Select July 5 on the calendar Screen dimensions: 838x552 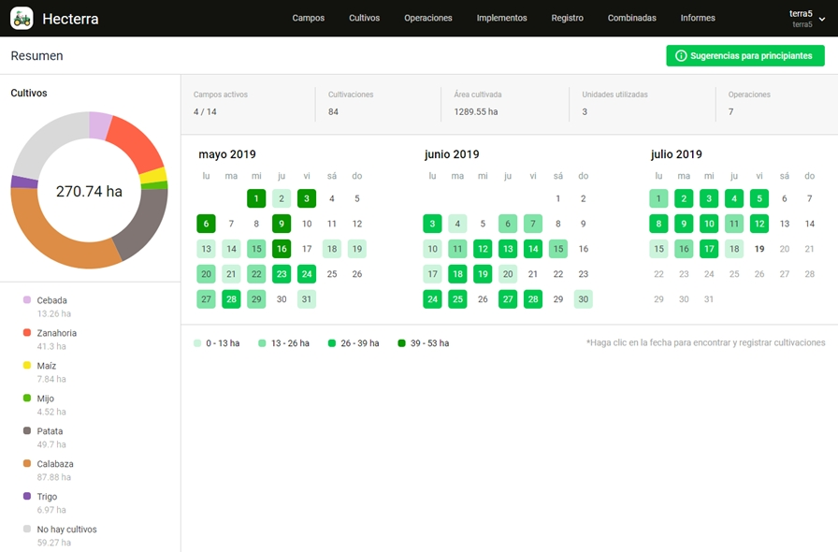(x=759, y=198)
